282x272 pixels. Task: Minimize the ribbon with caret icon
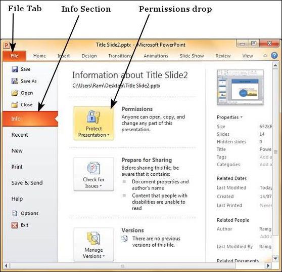265,56
